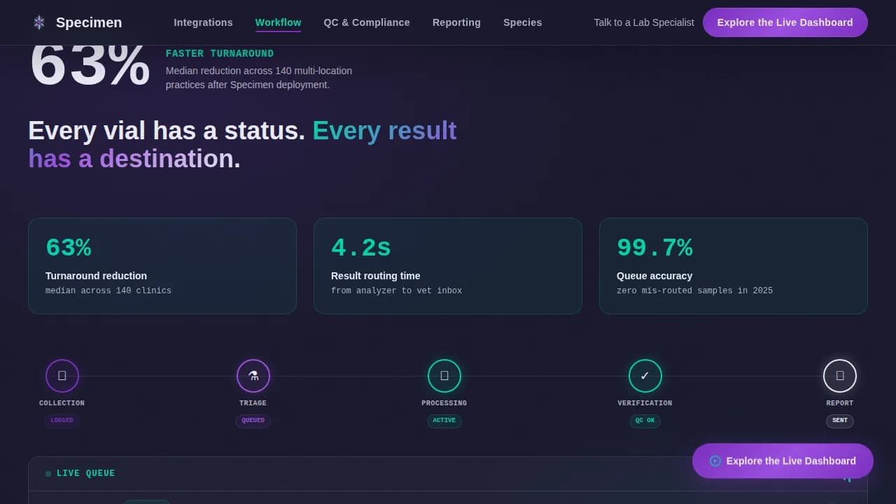The width and height of the screenshot is (896, 504).
Task: Go to QC & Compliance section
Action: coord(367,22)
